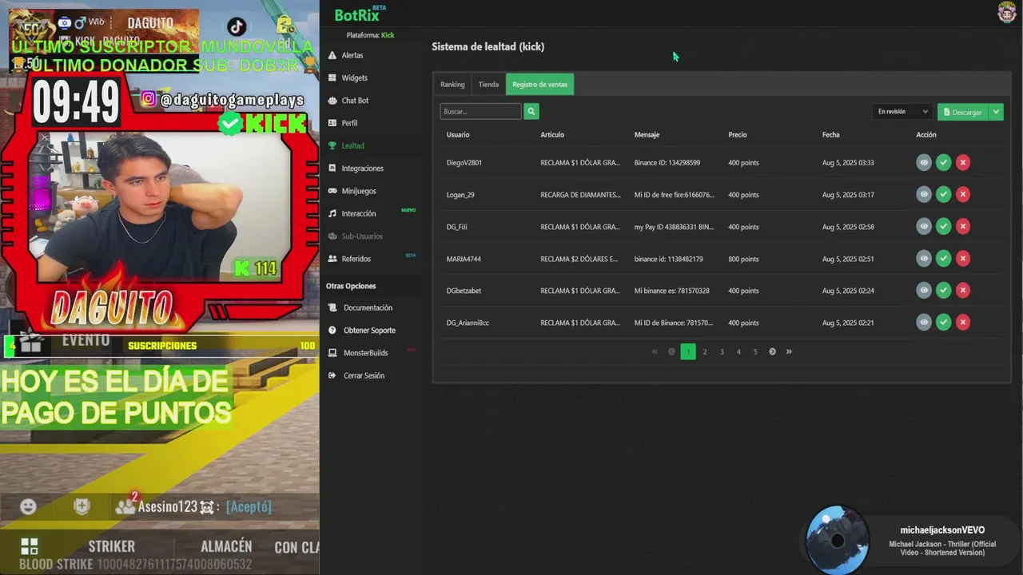View MARIA4744 sale details eye icon
1023x575 pixels.
(924, 259)
